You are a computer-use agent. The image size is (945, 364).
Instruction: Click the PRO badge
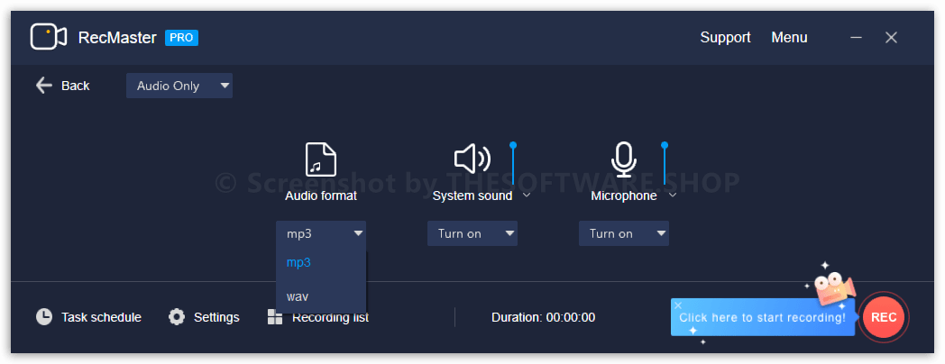181,37
